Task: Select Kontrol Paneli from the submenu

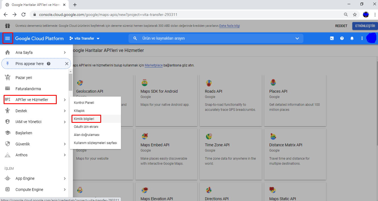Action: coord(95,103)
